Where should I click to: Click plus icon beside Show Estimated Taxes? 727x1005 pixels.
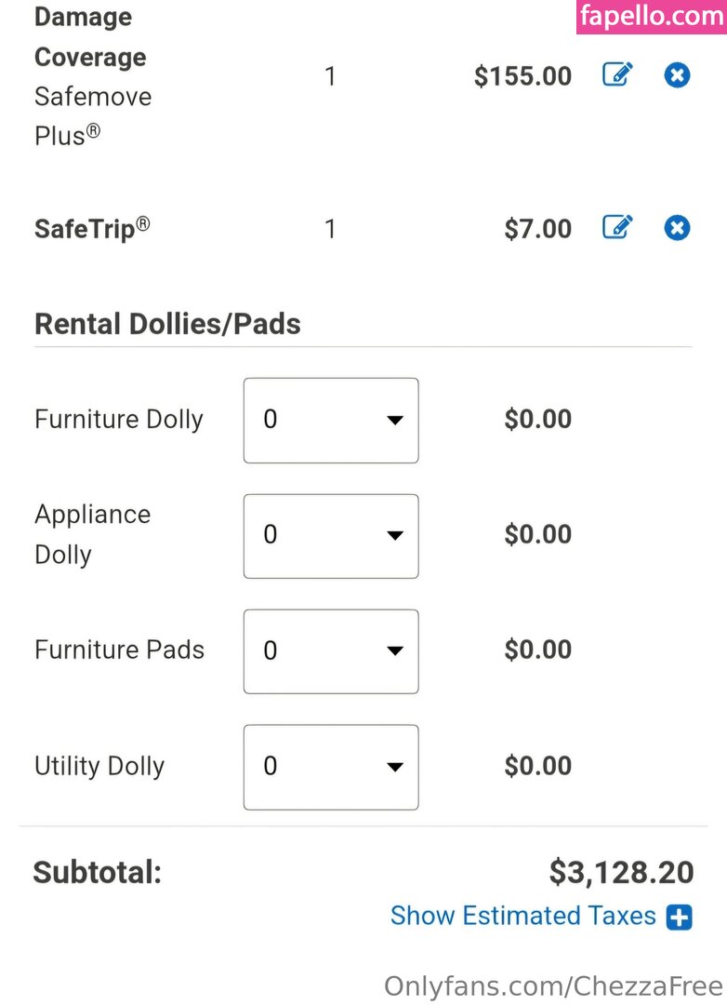click(680, 918)
